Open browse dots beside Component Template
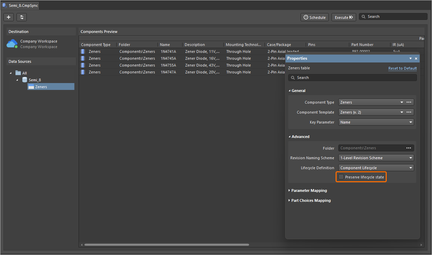432x255 pixels. point(409,112)
